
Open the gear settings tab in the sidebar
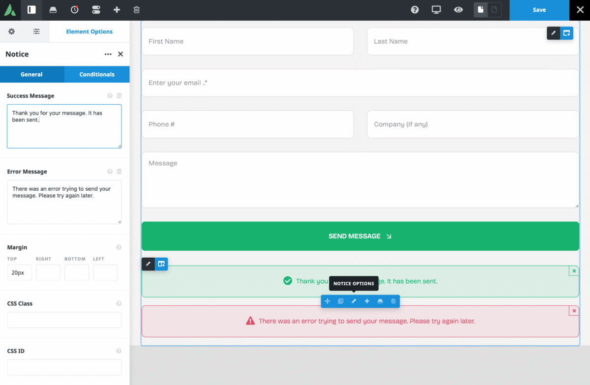[x=12, y=31]
